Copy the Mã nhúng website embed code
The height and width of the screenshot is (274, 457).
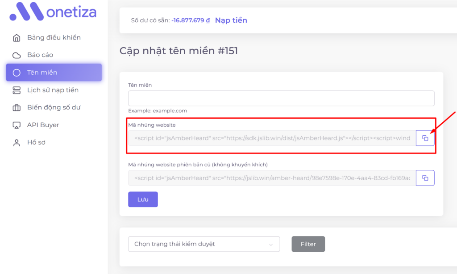tap(425, 138)
